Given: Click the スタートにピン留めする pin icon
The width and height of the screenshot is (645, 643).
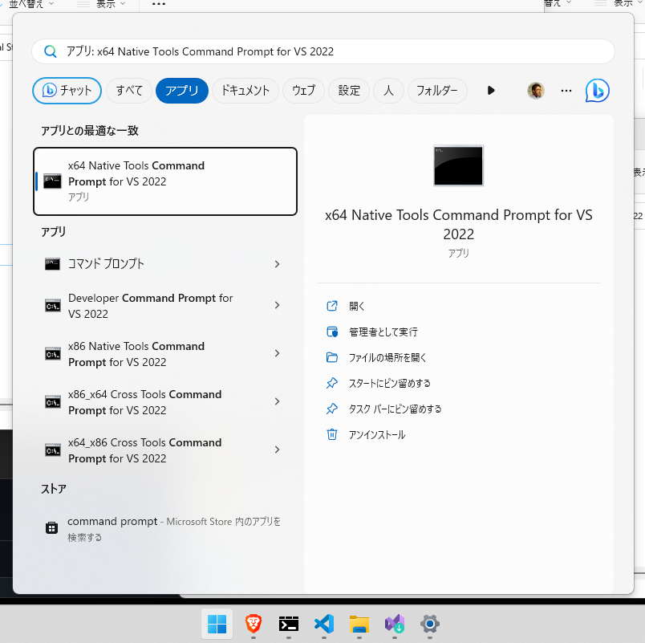Looking at the screenshot, I should pos(332,383).
